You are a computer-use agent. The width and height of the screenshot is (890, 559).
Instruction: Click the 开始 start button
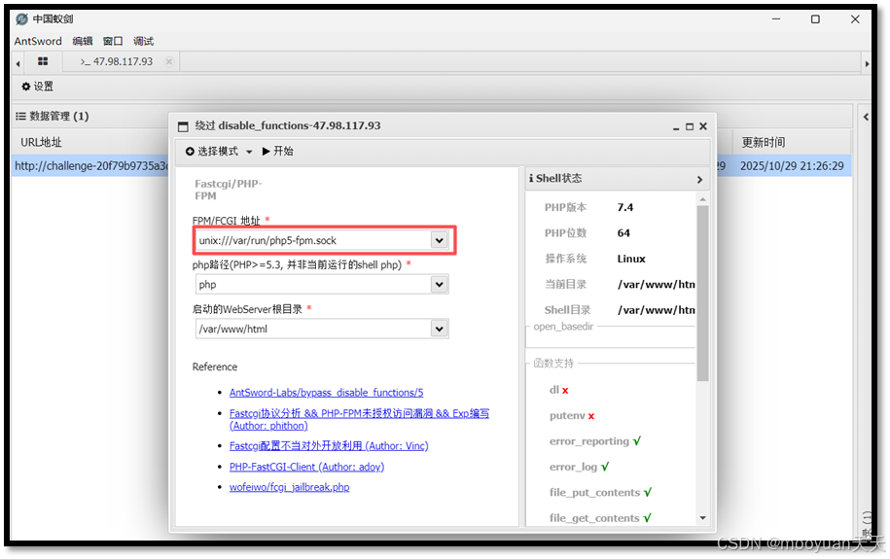tap(277, 151)
